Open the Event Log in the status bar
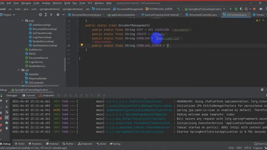Viewport: 267px width, 150px height. point(260,144)
